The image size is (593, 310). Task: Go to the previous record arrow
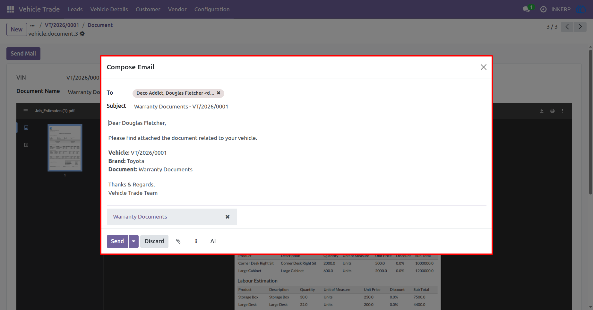(x=567, y=27)
